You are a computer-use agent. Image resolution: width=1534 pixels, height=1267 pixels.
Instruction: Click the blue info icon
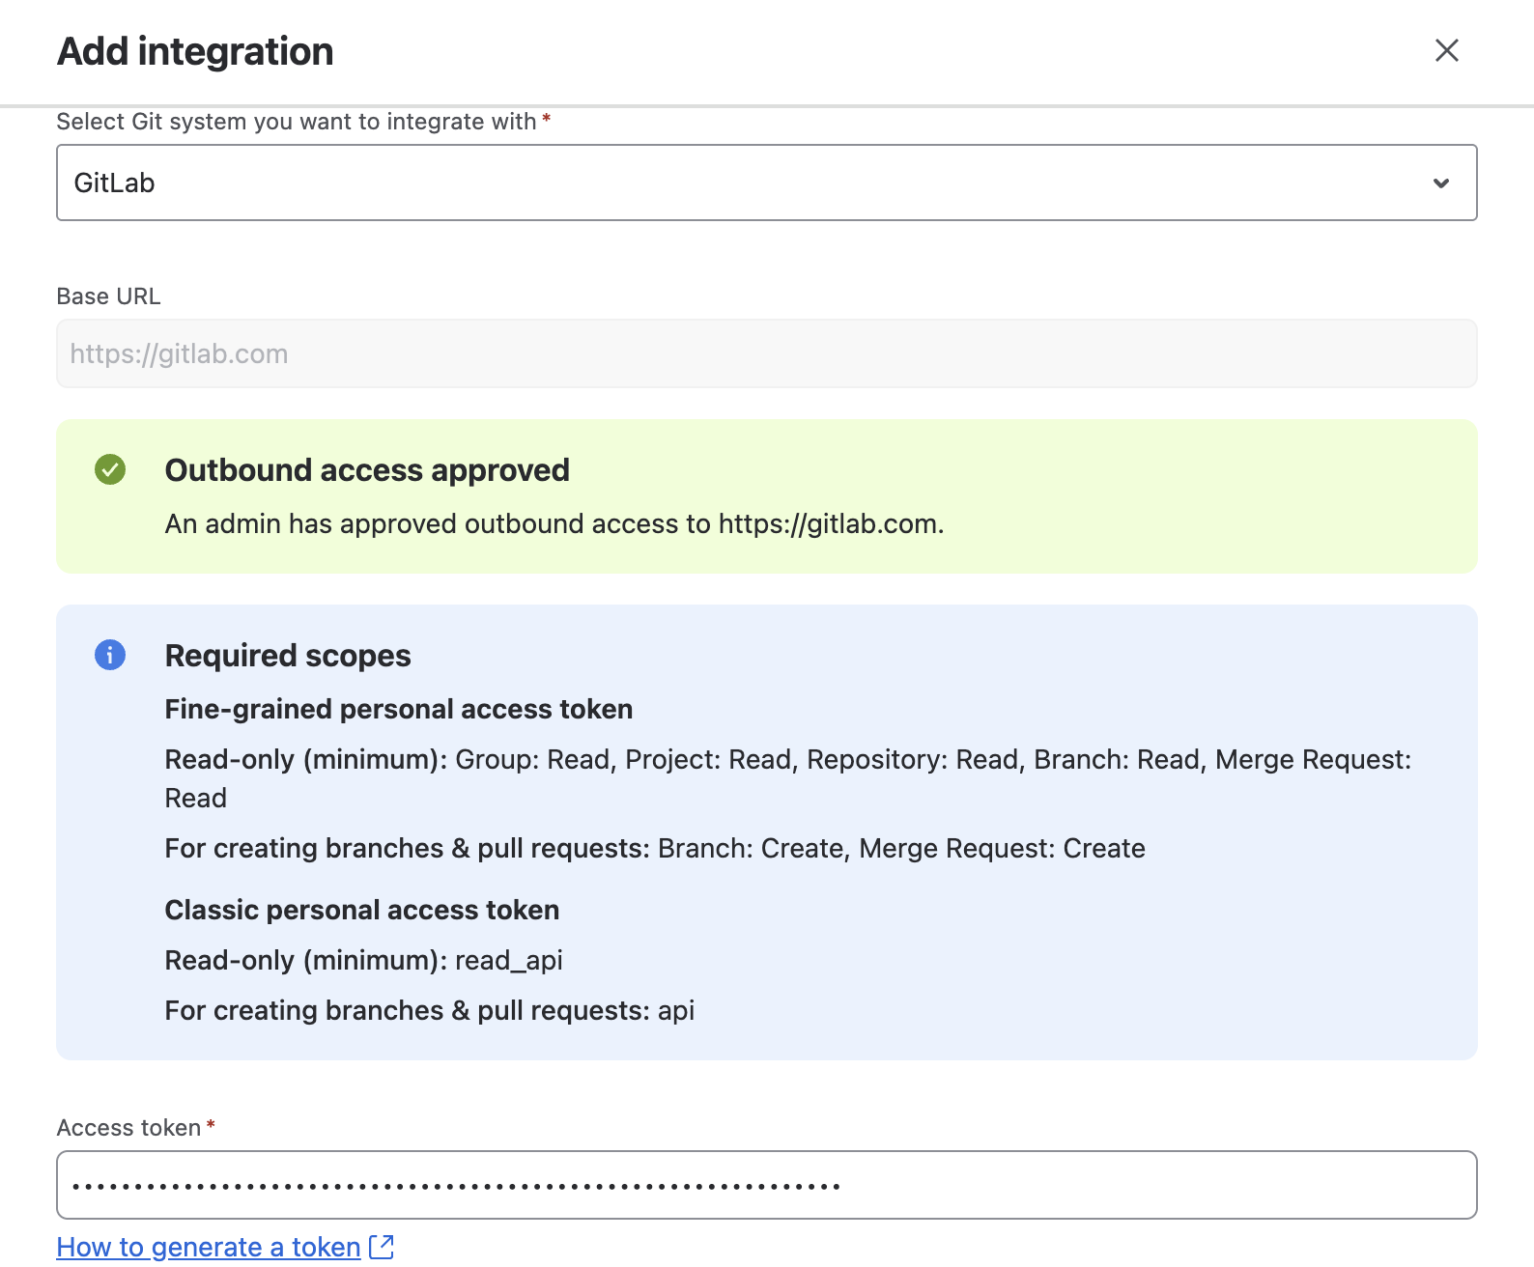click(x=110, y=655)
